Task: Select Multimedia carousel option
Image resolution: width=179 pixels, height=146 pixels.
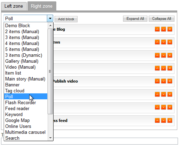Action: 26,132
